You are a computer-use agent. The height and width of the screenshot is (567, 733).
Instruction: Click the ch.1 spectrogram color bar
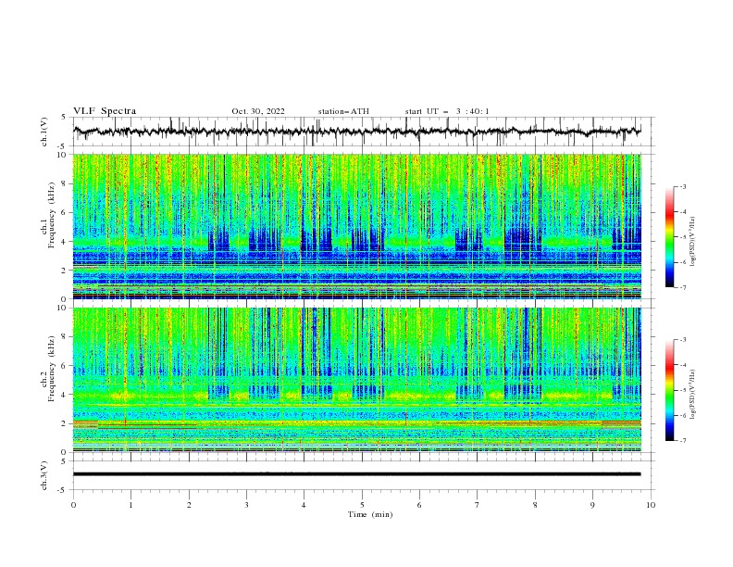point(669,237)
